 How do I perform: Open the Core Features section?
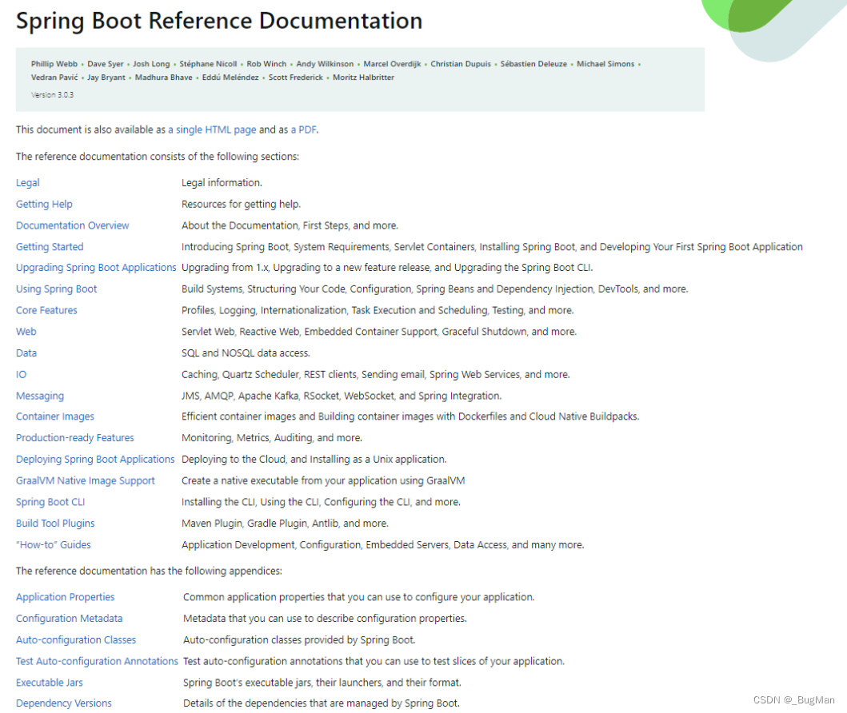(x=46, y=310)
